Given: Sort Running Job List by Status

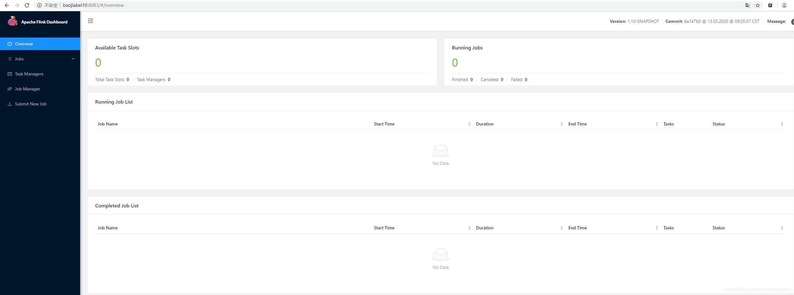Looking at the screenshot, I should [782, 124].
